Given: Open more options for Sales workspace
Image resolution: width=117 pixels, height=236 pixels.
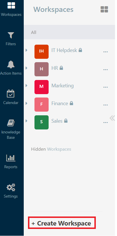Looking at the screenshot, I should 105,122.
